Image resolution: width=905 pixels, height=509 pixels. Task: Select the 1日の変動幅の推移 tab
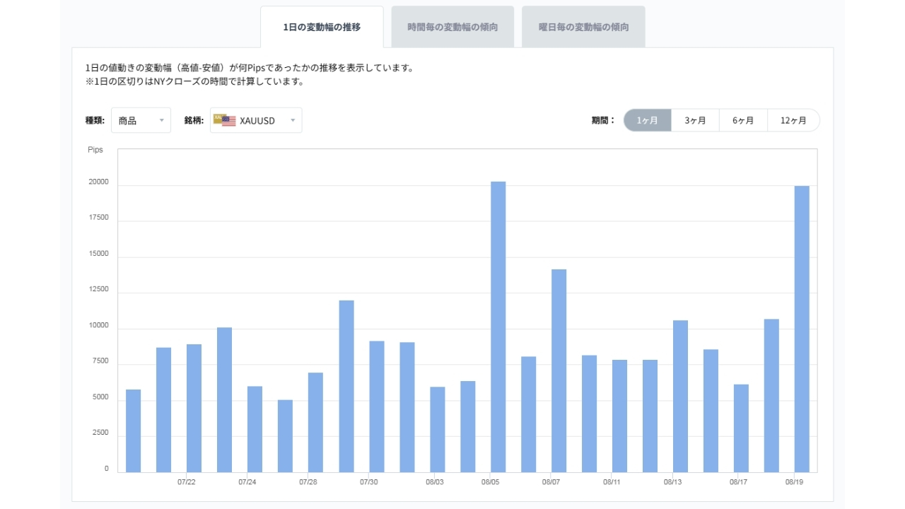(x=322, y=27)
